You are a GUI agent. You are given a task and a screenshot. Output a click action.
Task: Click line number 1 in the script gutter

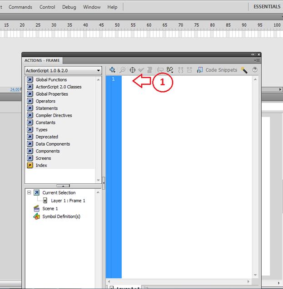tap(113, 79)
